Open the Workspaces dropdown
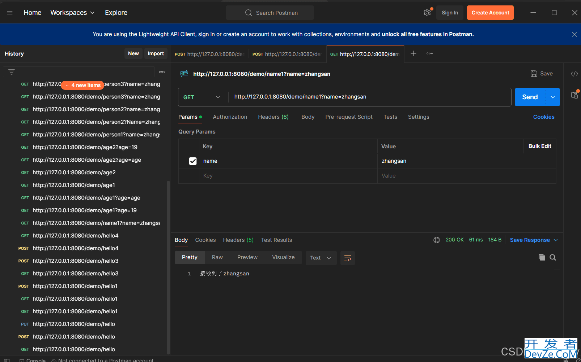Screen dimensions: 581x362 [72, 13]
